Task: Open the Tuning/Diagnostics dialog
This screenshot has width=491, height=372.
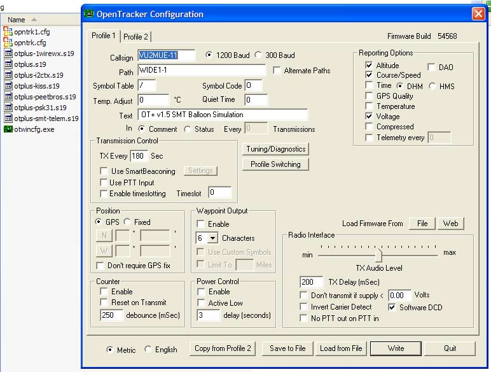Action: click(275, 149)
